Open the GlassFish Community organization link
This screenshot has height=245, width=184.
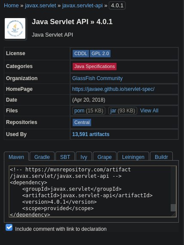click(x=98, y=78)
